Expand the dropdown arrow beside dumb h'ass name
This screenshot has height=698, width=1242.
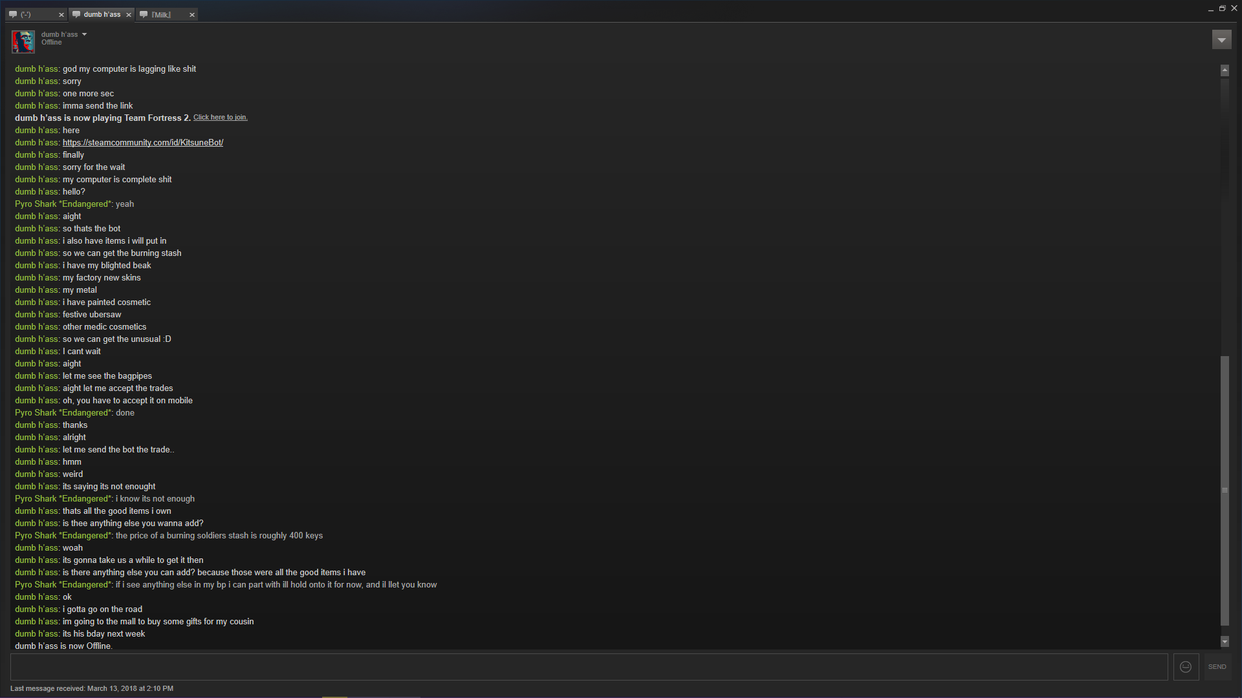[84, 34]
